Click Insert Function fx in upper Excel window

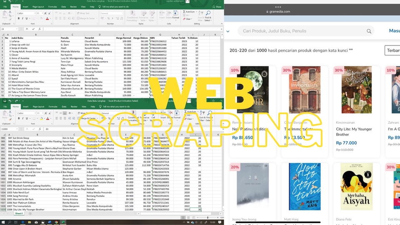40,29
